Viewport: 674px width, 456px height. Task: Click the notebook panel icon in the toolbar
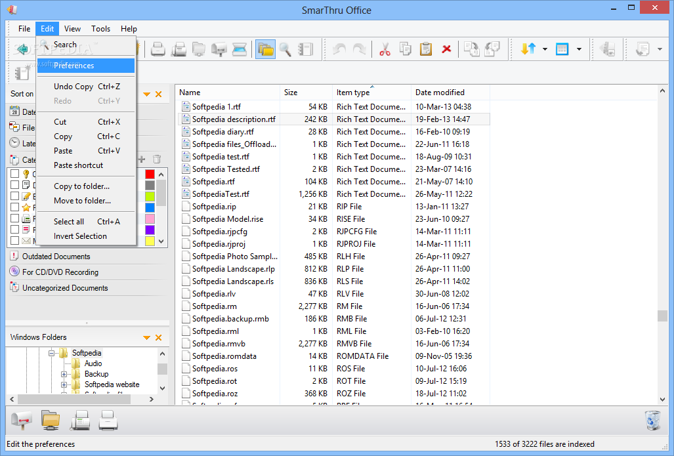click(306, 49)
